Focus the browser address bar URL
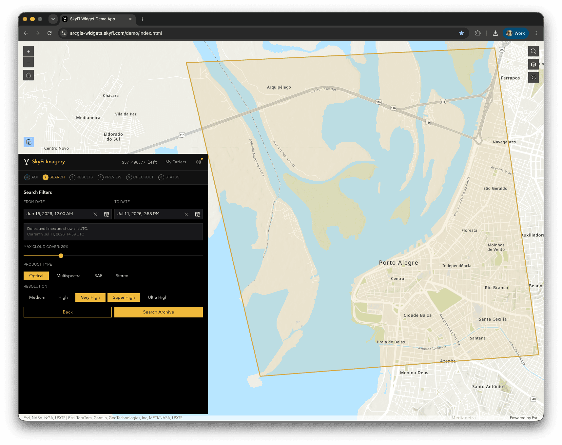562x445 pixels. tap(116, 33)
